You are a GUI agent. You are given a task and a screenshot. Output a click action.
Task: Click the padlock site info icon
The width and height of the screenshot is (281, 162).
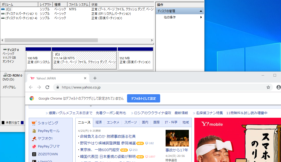[57, 87]
